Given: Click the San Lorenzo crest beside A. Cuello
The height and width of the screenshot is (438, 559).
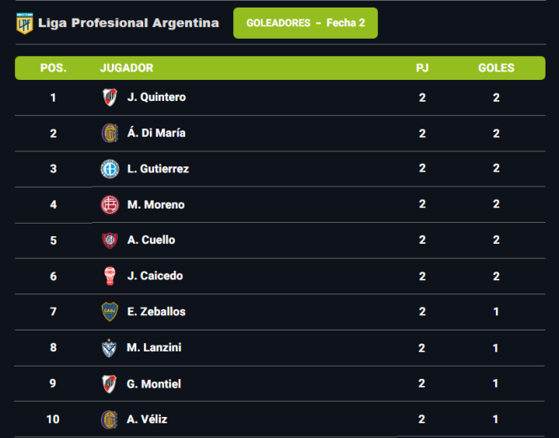Looking at the screenshot, I should [x=109, y=240].
